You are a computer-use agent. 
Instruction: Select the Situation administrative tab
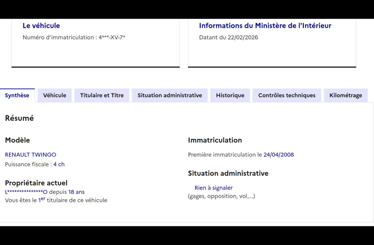[x=170, y=95]
